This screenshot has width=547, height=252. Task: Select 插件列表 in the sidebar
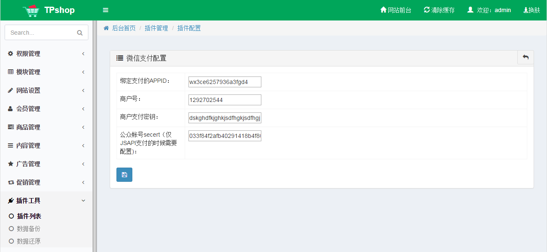tap(29, 216)
